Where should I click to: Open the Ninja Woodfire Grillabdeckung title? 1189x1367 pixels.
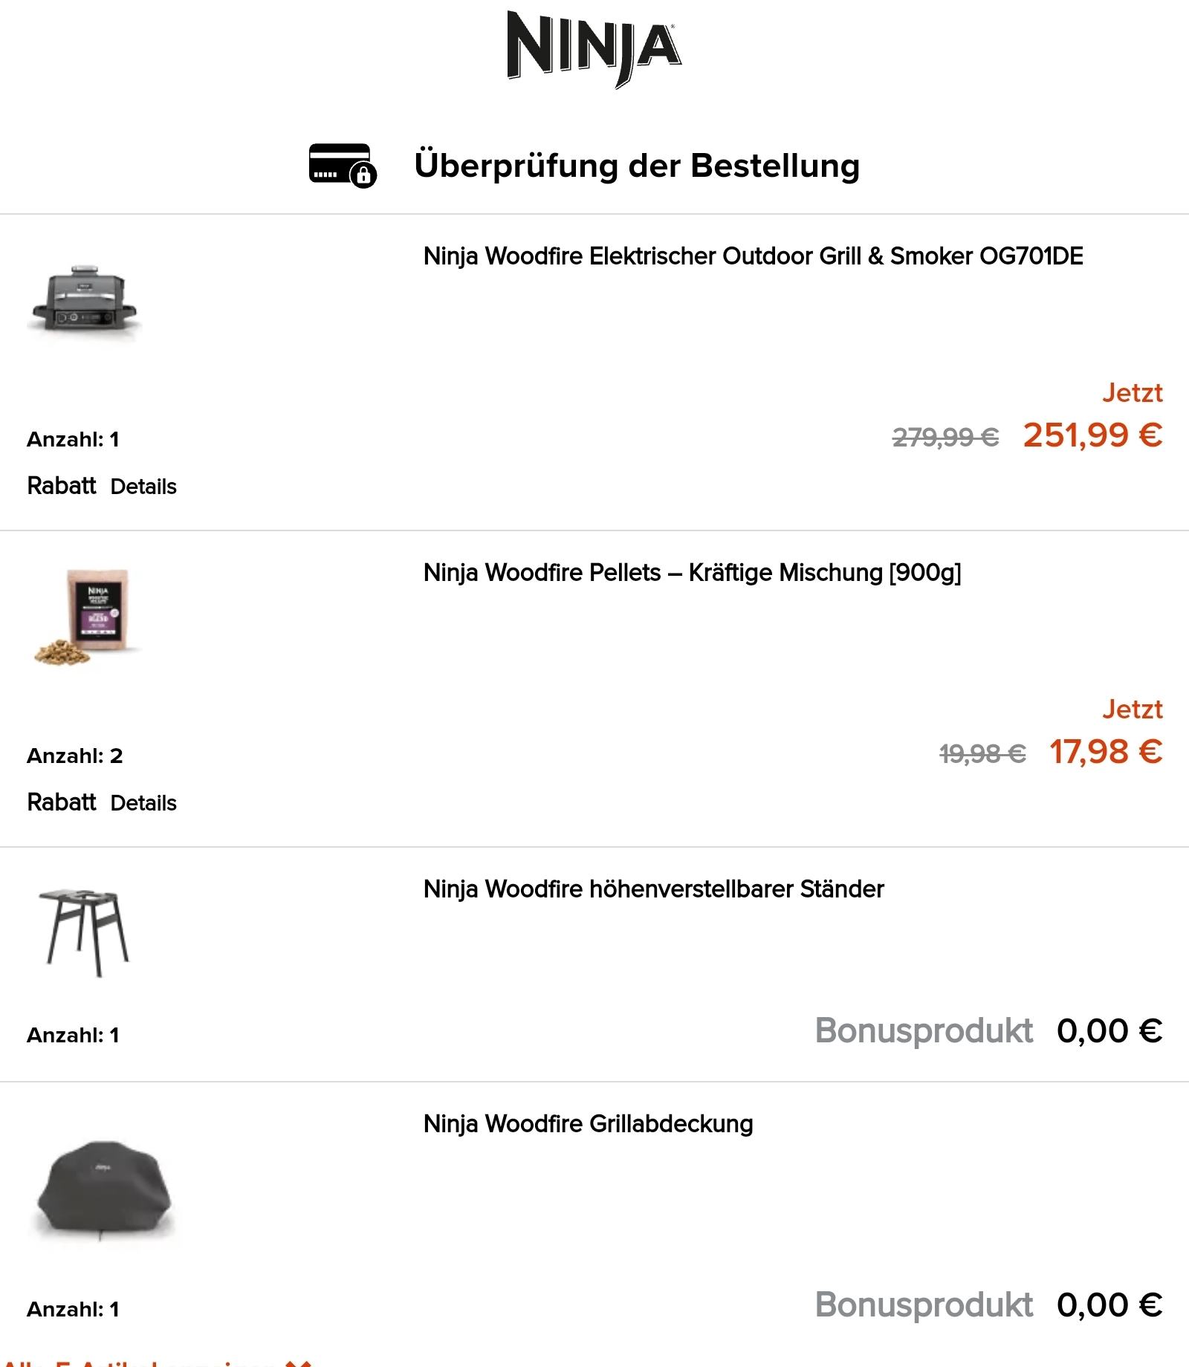[588, 1124]
